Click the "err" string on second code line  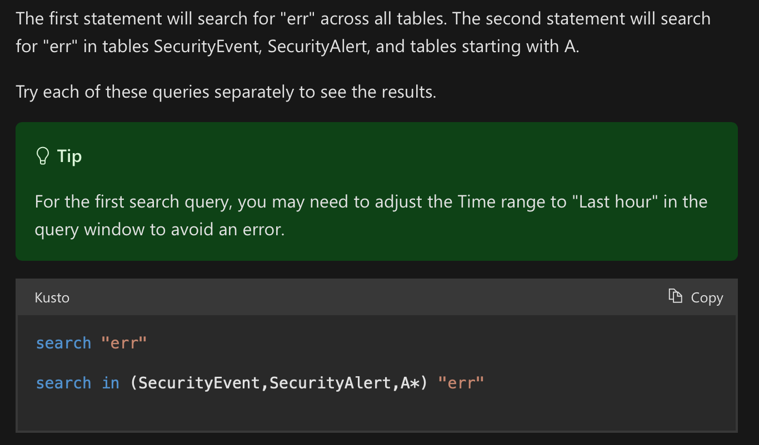coord(461,383)
